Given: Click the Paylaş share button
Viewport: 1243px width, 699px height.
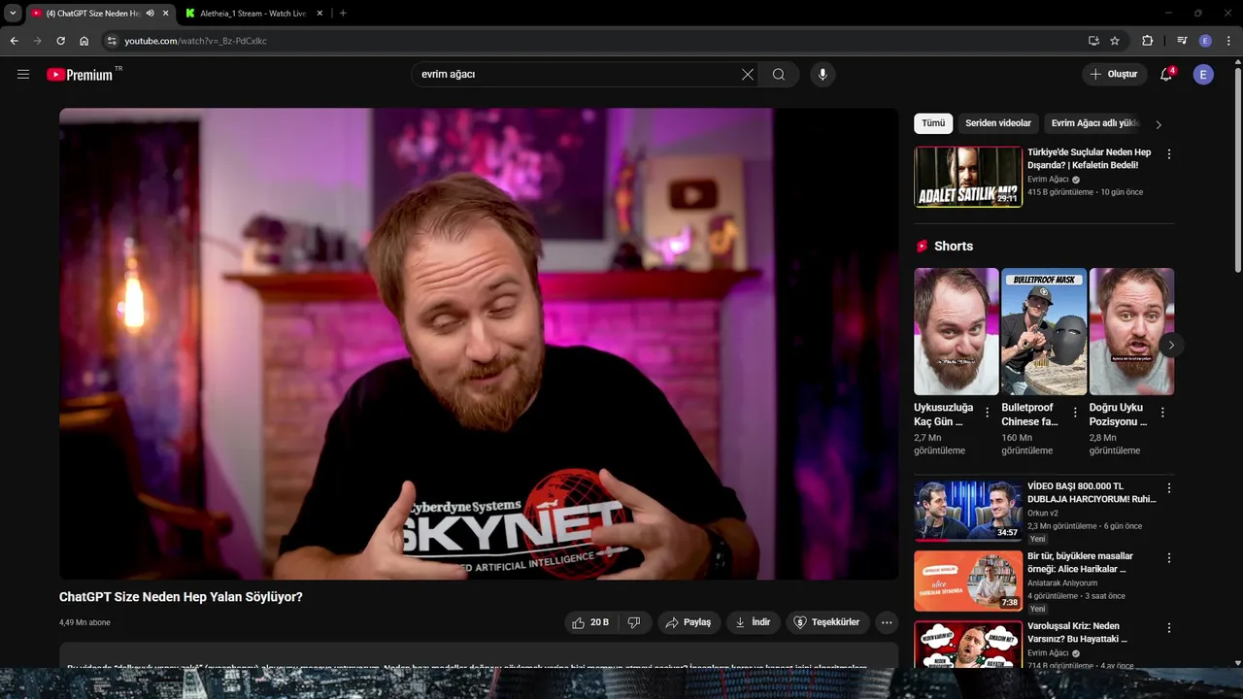Looking at the screenshot, I should [689, 622].
